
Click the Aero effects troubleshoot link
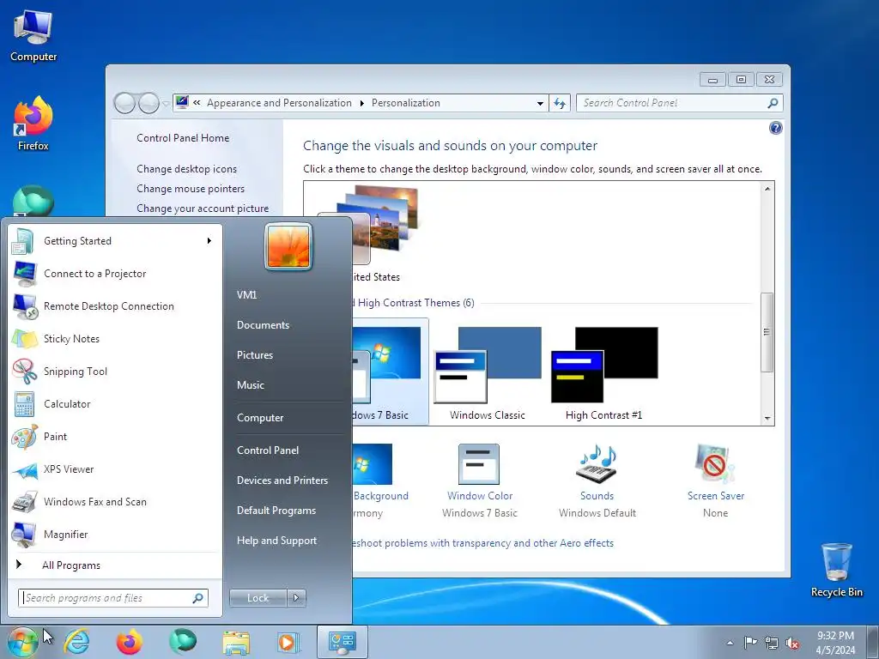pyautogui.click(x=482, y=543)
